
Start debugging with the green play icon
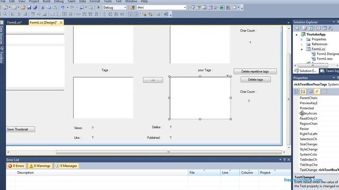[x=99, y=7]
